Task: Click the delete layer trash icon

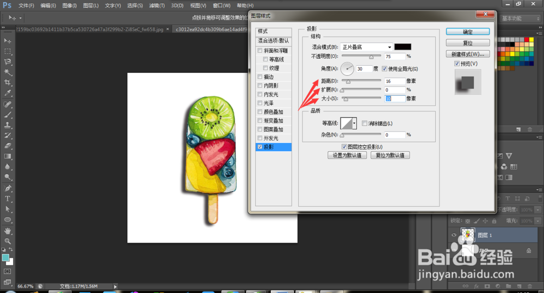Action: [530, 286]
